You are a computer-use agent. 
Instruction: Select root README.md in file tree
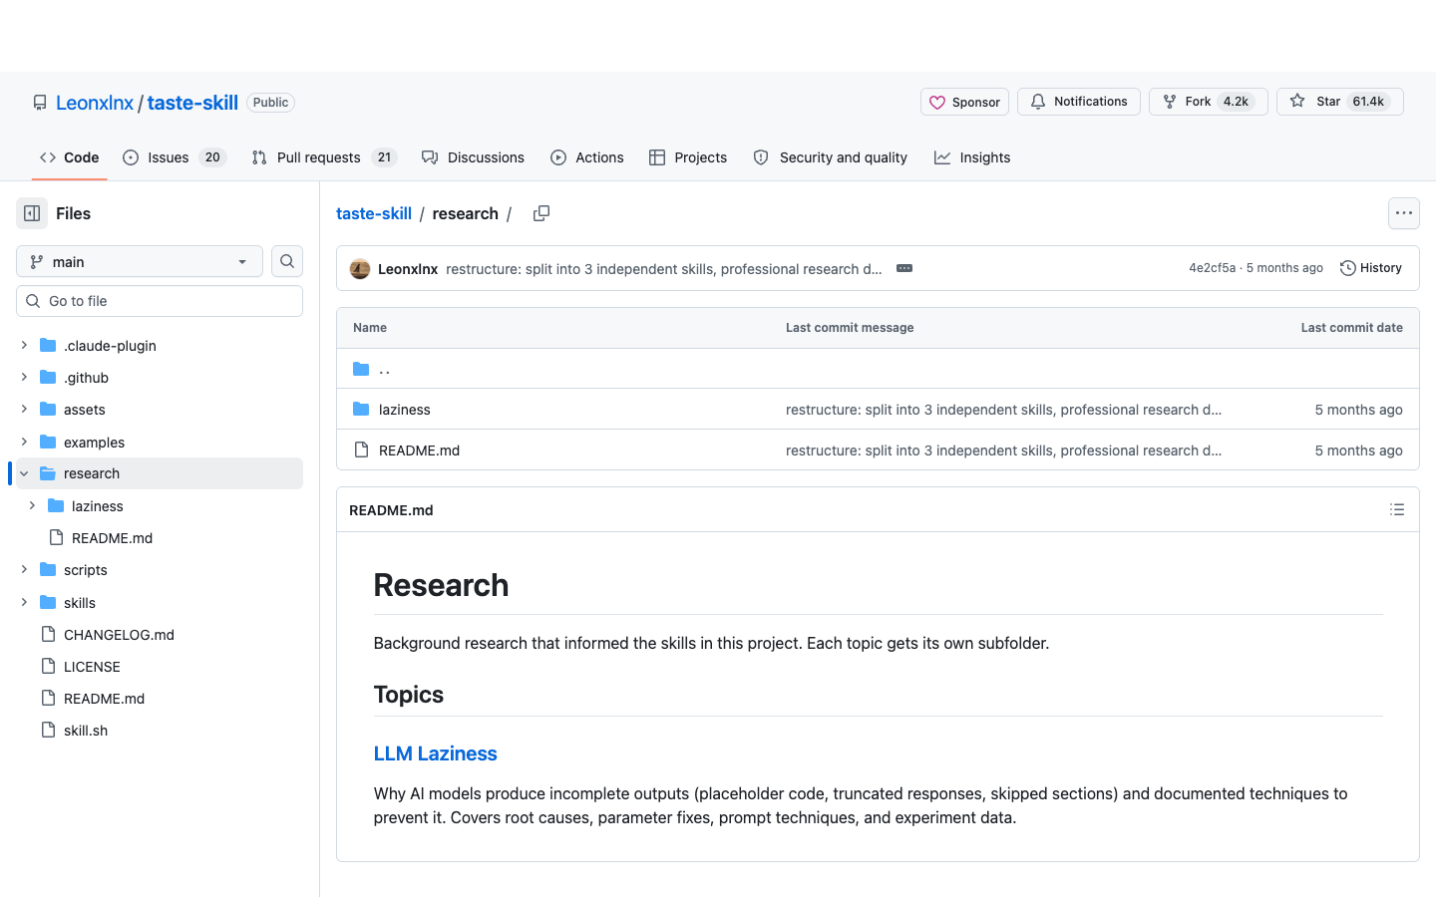(104, 698)
